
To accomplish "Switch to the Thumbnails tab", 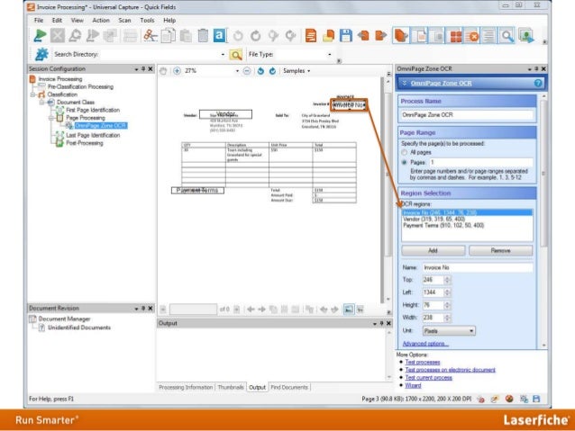I will click(x=231, y=387).
